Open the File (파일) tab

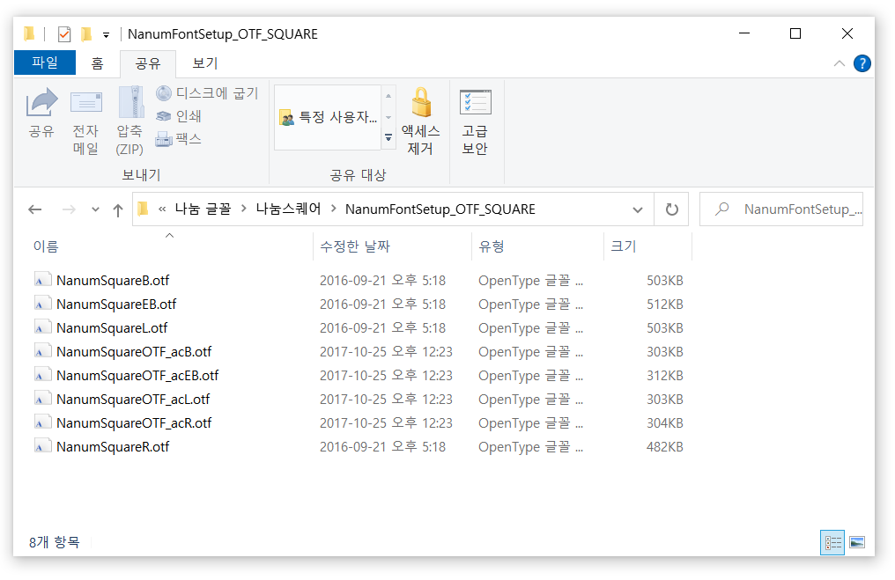pyautogui.click(x=45, y=62)
